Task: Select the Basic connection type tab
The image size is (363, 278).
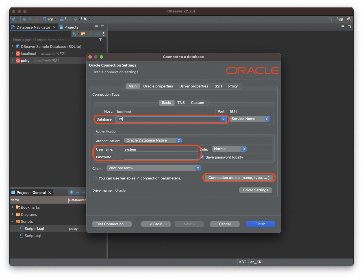Action: point(166,103)
